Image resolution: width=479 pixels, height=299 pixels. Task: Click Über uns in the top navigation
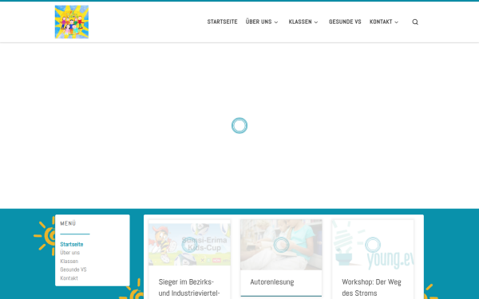coord(259,22)
